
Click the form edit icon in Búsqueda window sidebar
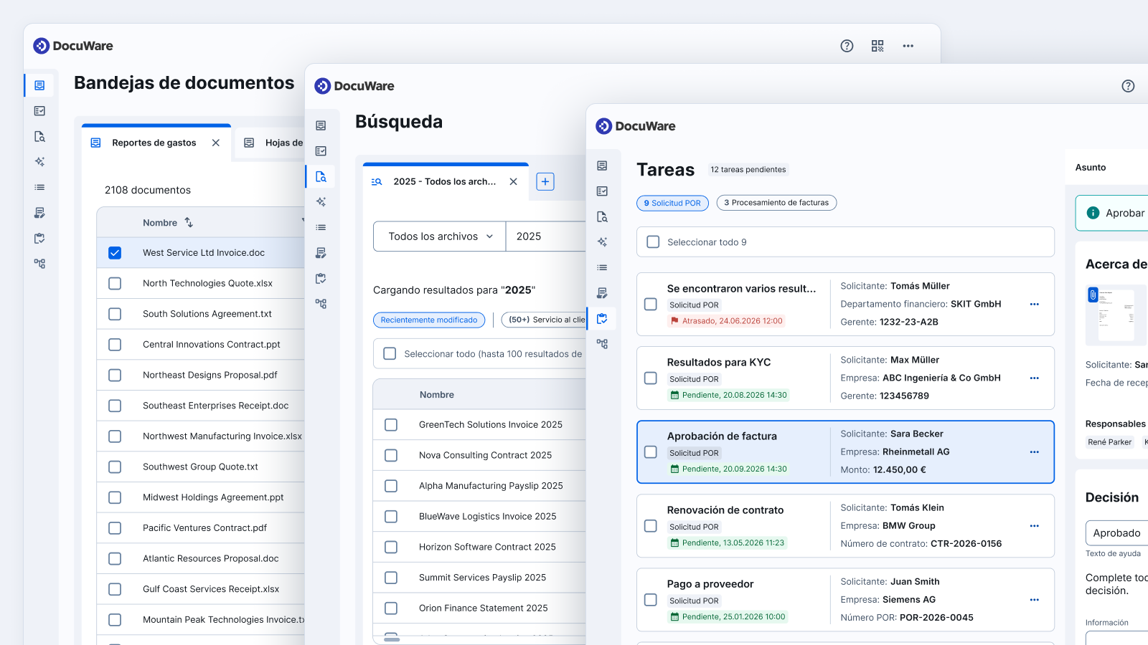[x=321, y=253]
